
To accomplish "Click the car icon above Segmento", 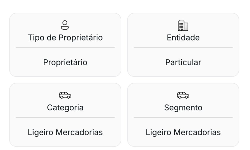I will click(183, 95).
